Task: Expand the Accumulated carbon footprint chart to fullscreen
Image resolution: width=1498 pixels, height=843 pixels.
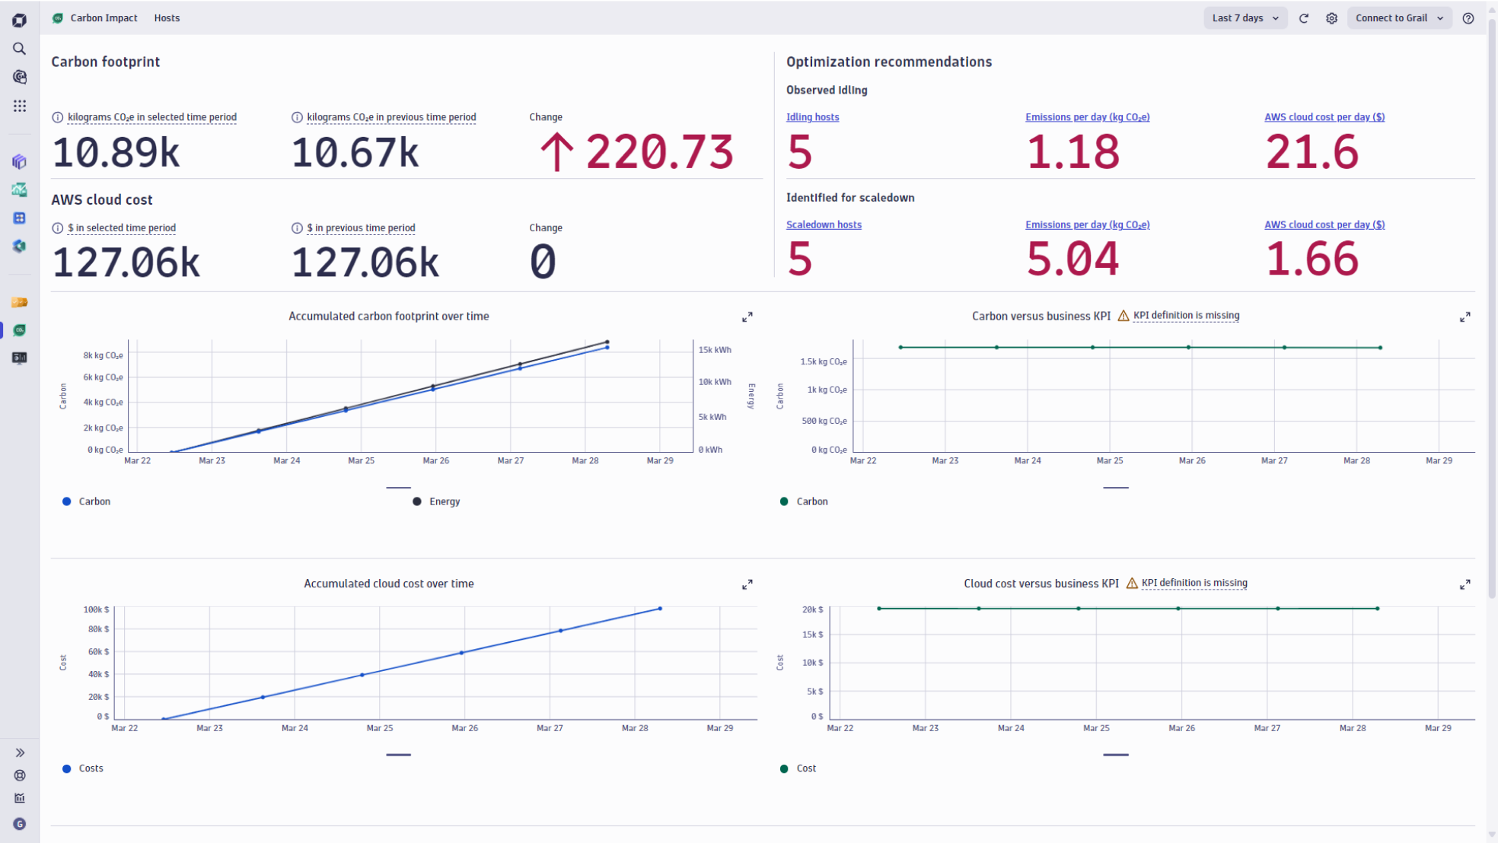Action: pos(747,317)
